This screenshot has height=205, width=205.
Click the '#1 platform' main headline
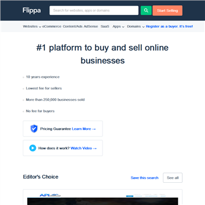pos(102,54)
